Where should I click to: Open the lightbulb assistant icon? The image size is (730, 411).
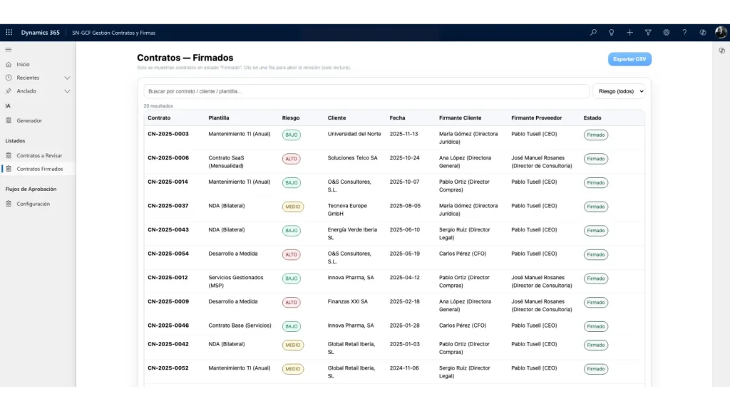coord(611,32)
